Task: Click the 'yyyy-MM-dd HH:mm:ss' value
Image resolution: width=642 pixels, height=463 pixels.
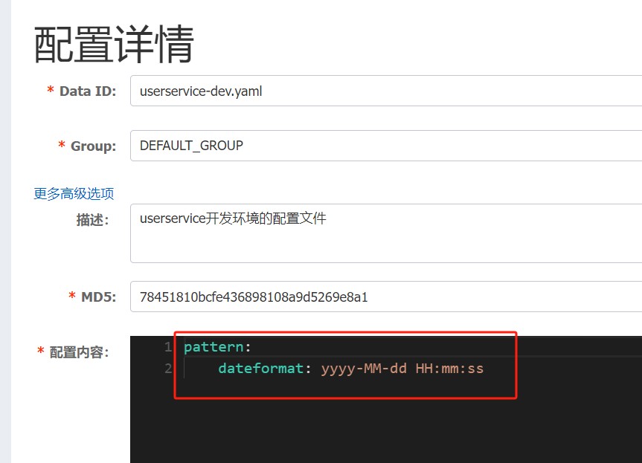Action: tap(402, 369)
